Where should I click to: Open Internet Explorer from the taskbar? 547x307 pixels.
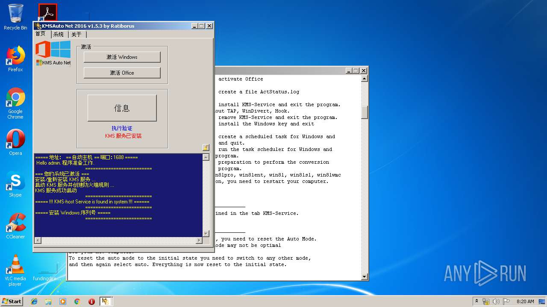(x=34, y=301)
